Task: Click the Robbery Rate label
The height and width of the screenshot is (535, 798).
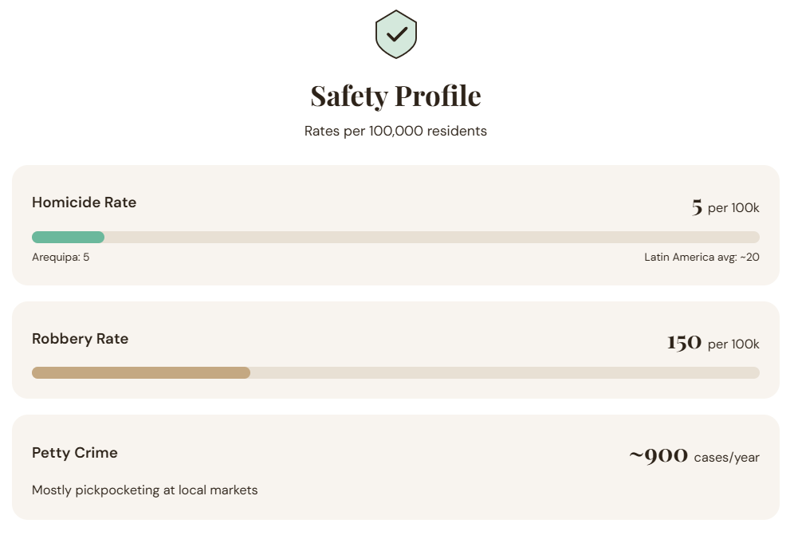Action: (80, 339)
